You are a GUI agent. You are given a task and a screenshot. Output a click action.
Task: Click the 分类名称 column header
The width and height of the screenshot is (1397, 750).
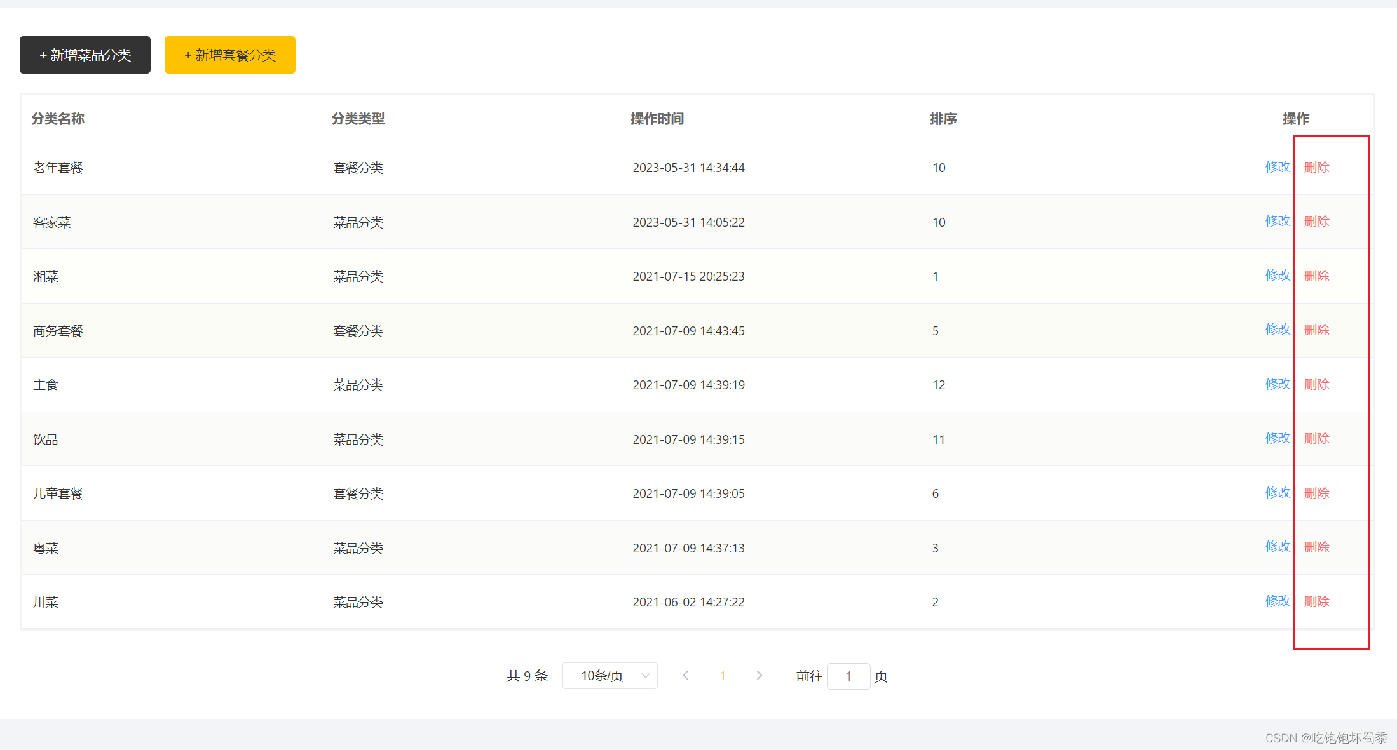coord(58,119)
